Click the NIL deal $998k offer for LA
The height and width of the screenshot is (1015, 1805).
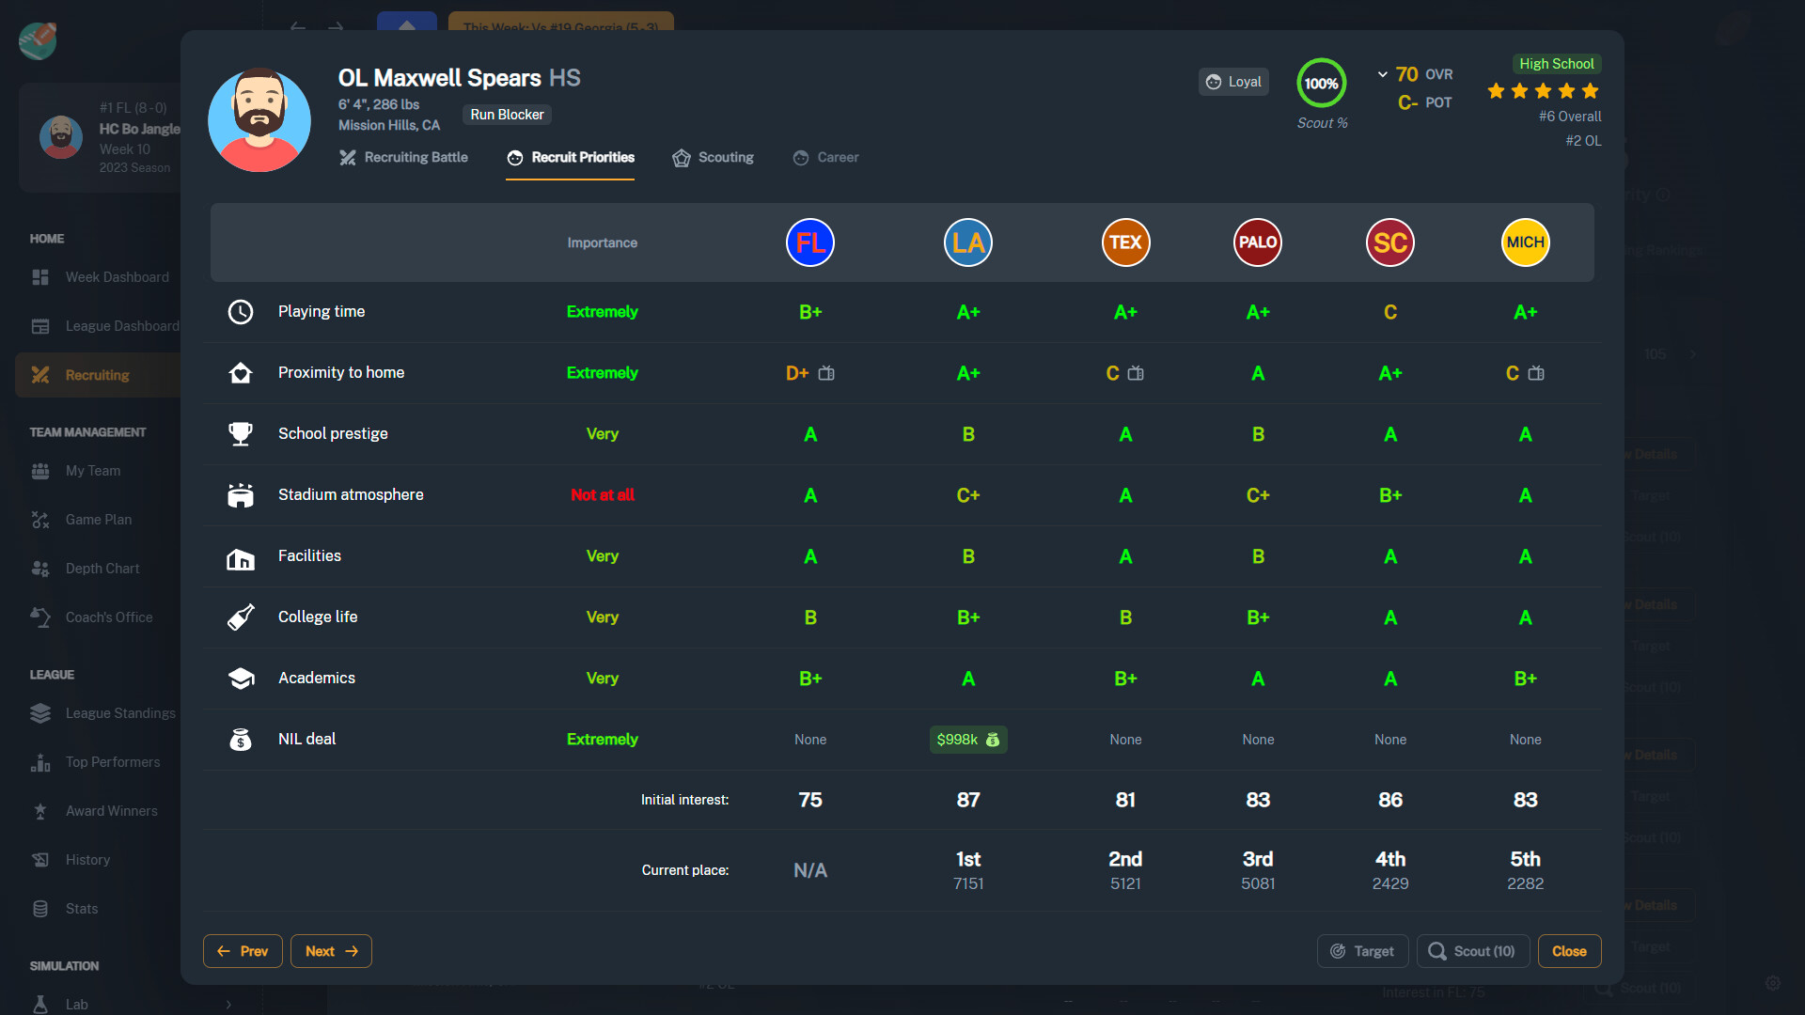(x=968, y=739)
